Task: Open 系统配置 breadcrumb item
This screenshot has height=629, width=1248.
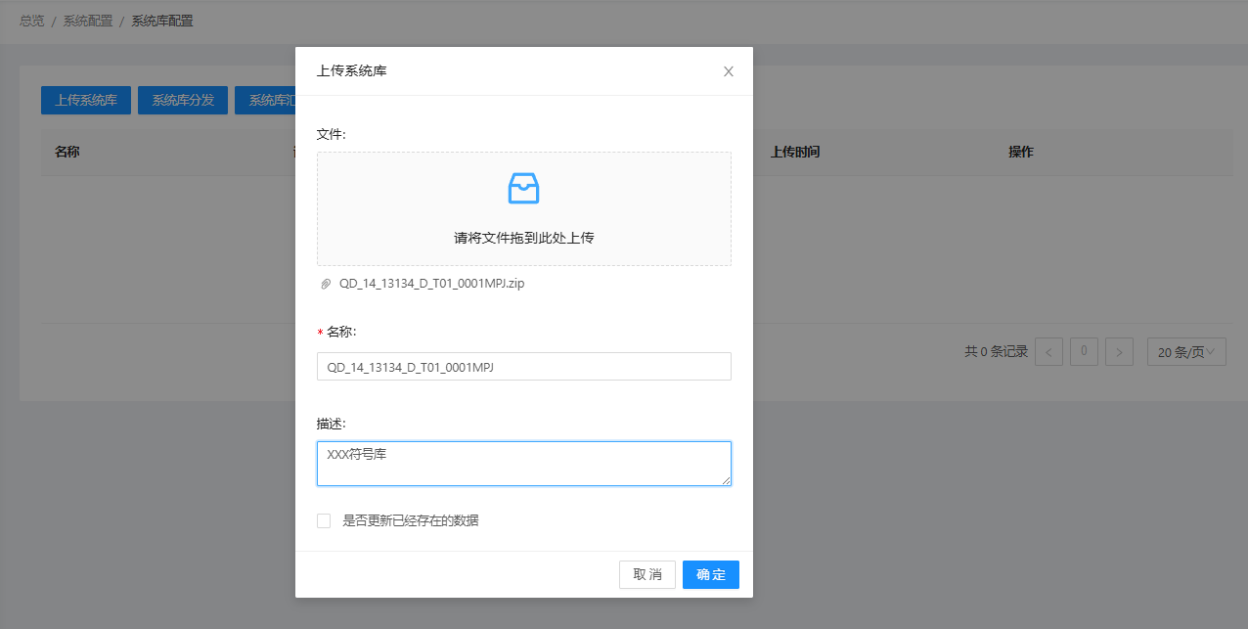Action: coord(88,21)
